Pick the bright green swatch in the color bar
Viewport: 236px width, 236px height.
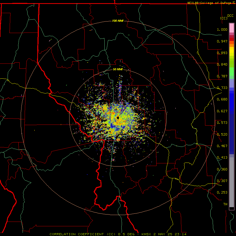pos(232,72)
